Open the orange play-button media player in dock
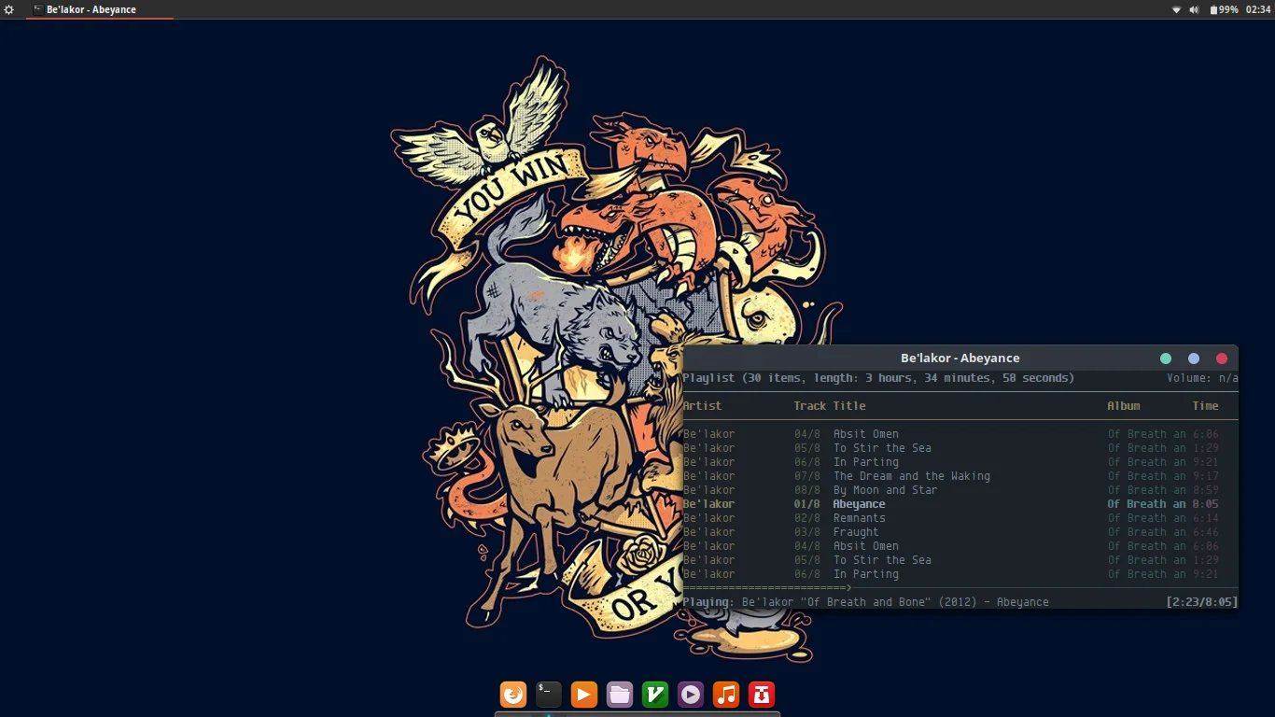This screenshot has width=1275, height=717. click(x=584, y=695)
